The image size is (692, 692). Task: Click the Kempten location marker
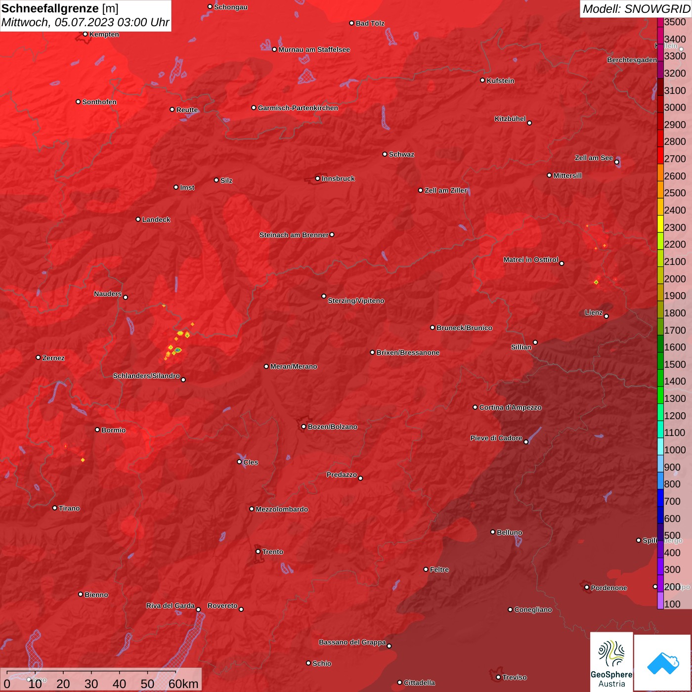coord(85,34)
